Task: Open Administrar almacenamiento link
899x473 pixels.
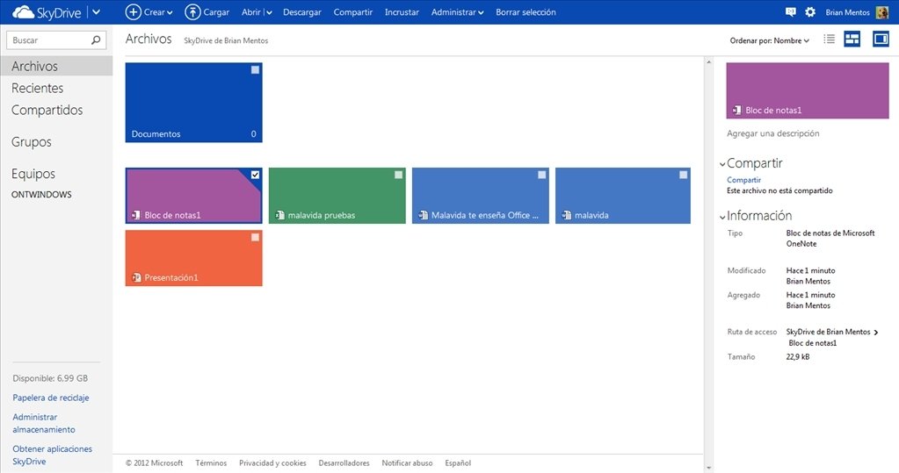Action: (x=44, y=423)
